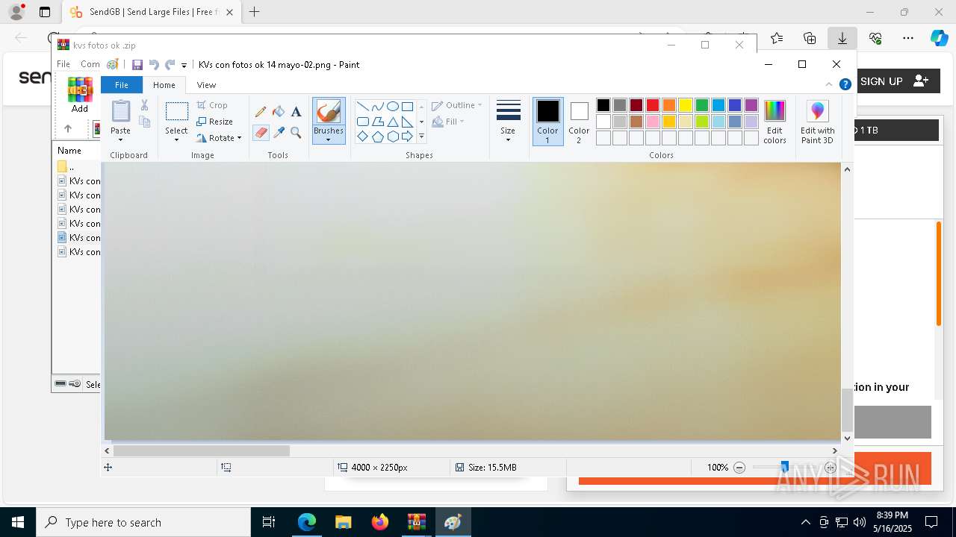956x537 pixels.
Task: Open File Explorer from the taskbar
Action: point(343,522)
